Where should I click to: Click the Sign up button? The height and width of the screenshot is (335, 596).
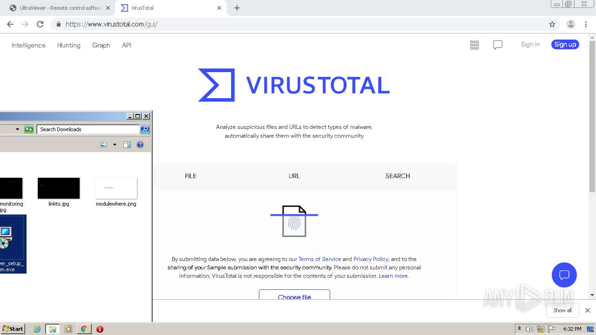tap(565, 45)
